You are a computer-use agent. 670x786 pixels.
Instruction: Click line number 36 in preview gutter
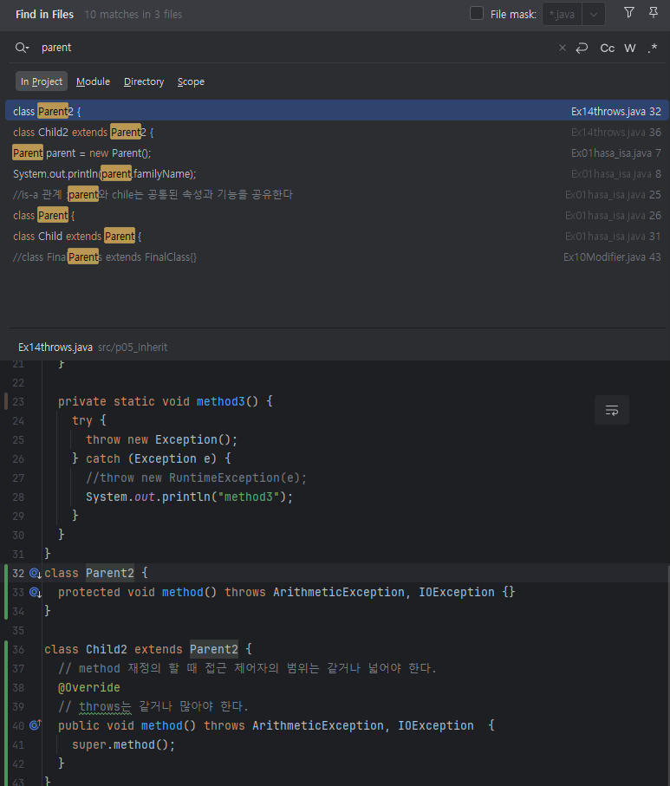18,649
